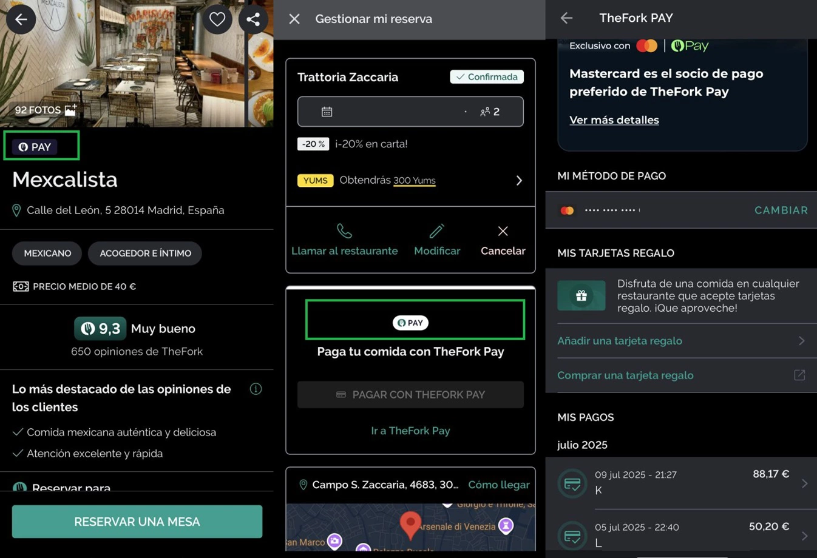Click the 9,3 rating badge
The image size is (817, 558).
coord(100,328)
